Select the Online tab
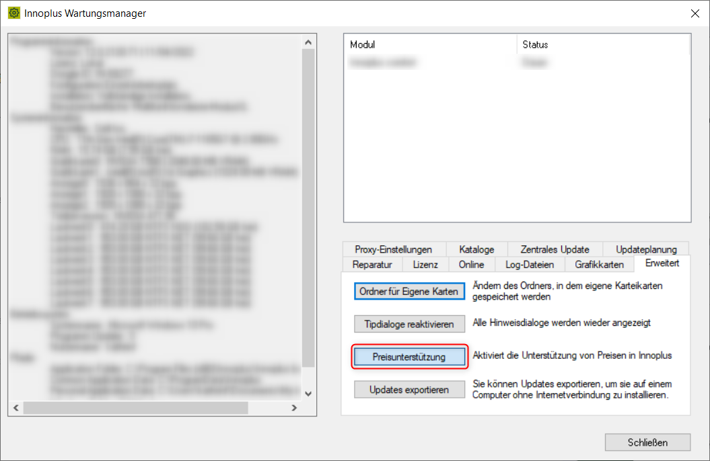 click(471, 264)
